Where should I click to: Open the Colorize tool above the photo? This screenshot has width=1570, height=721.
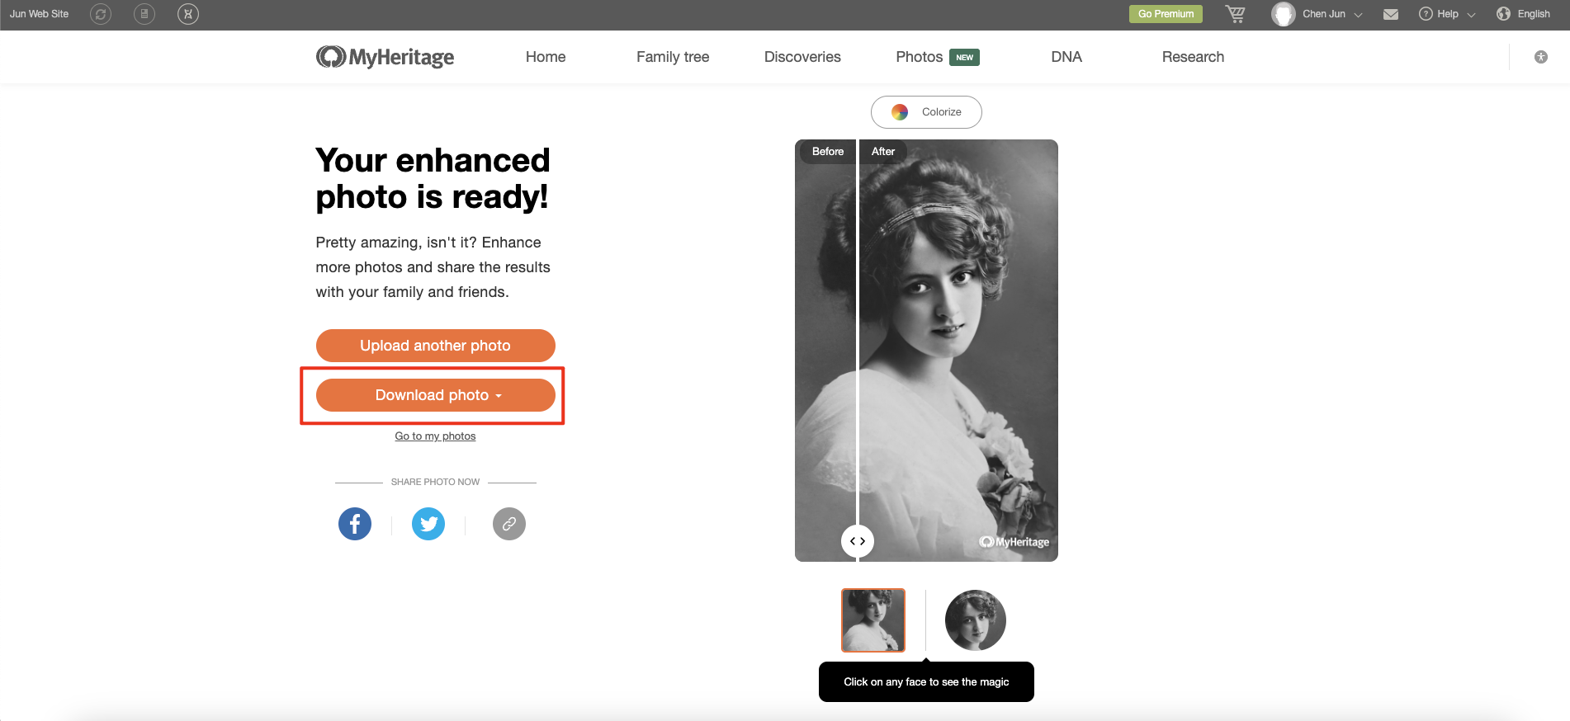[x=926, y=112]
